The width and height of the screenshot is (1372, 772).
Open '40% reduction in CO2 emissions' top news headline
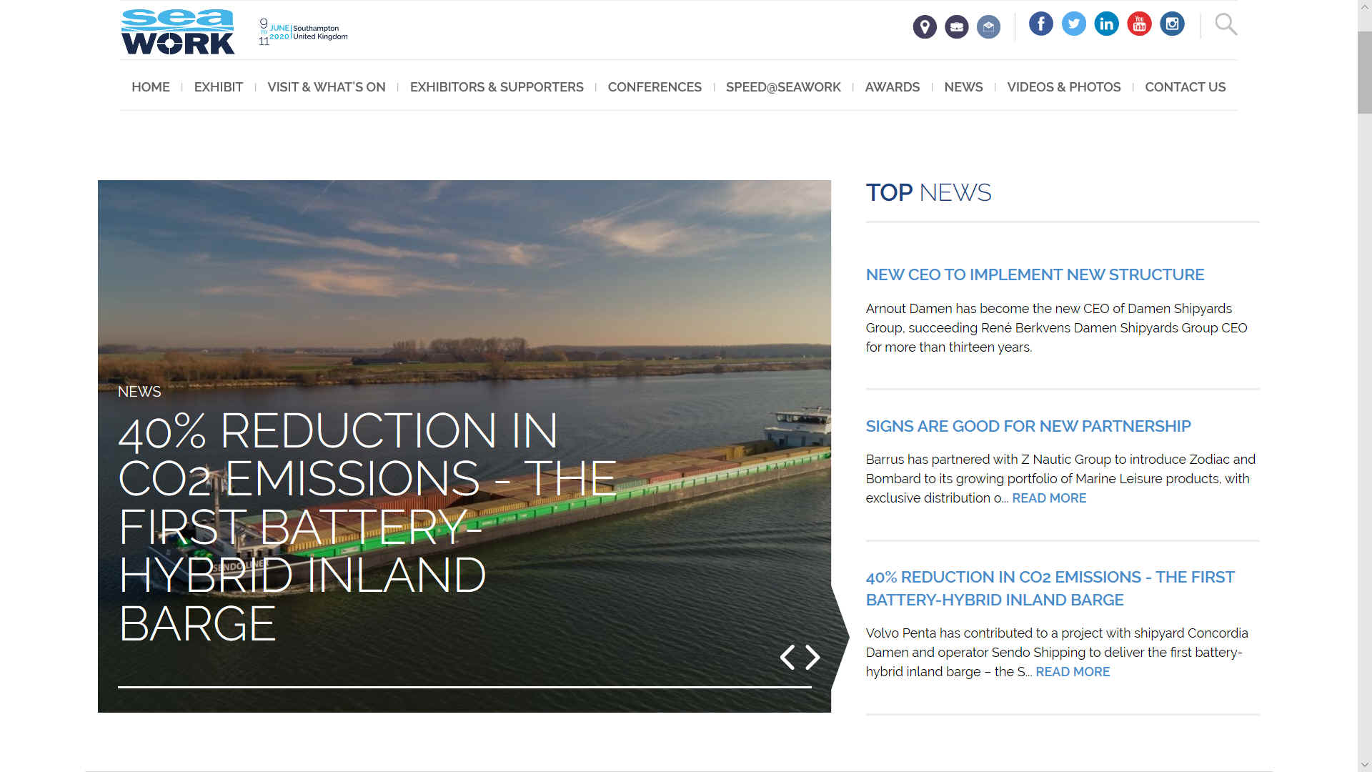[1050, 588]
